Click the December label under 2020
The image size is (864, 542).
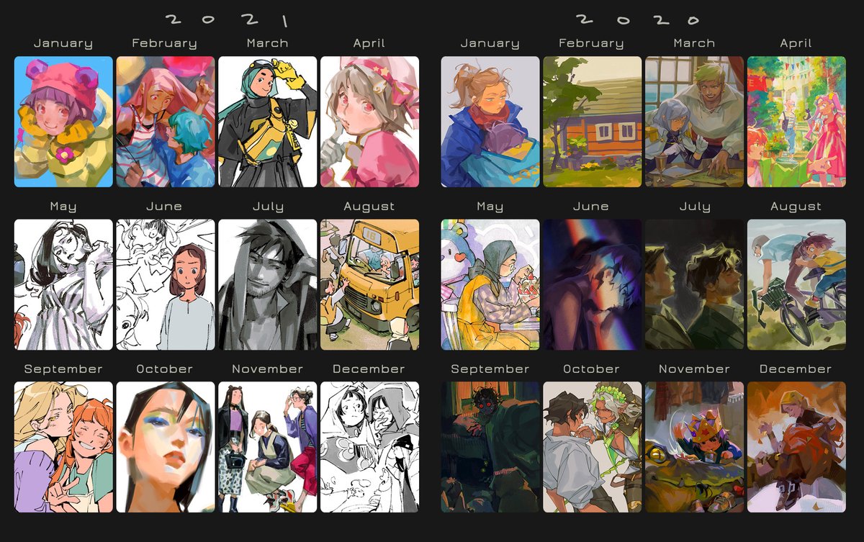pos(796,369)
